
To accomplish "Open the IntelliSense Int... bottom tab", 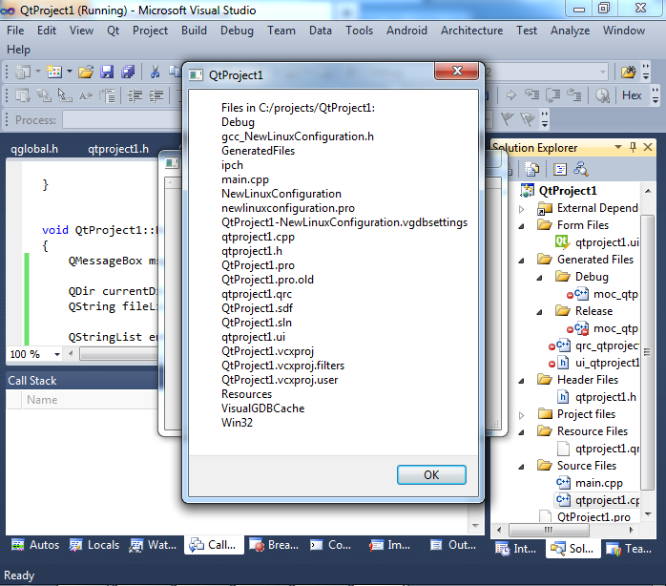I will [x=516, y=549].
